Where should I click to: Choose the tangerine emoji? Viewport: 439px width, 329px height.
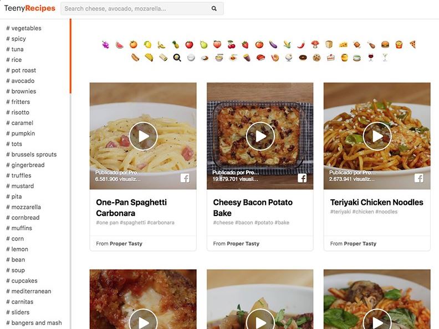click(x=134, y=44)
